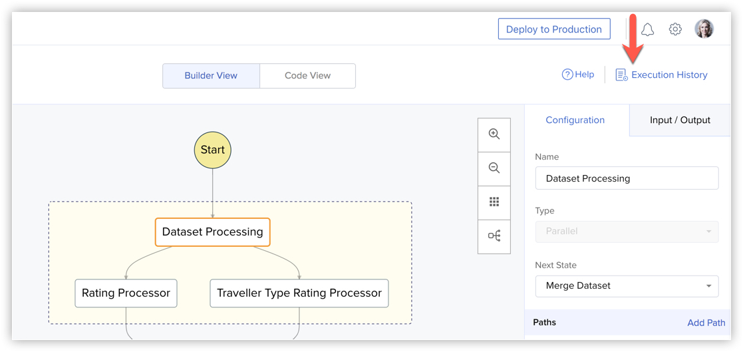Open the Input / Output tab
743x352 pixels.
[x=680, y=120]
